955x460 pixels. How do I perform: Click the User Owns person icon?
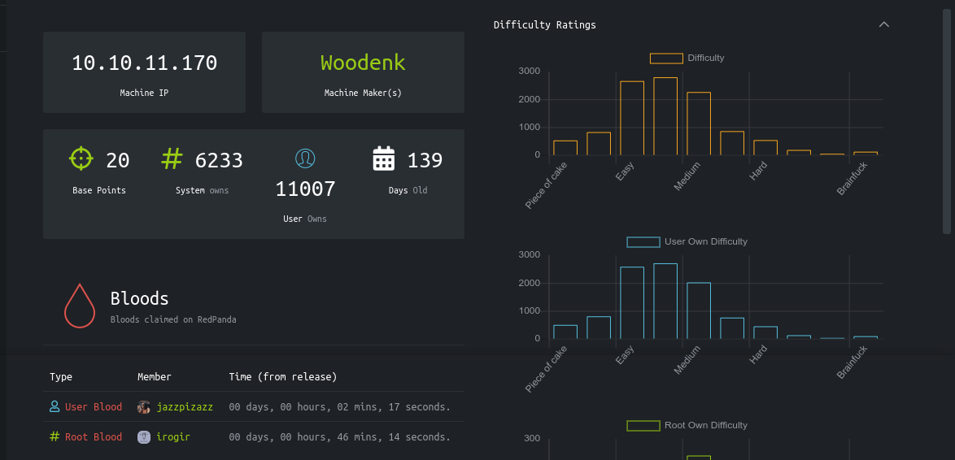305,158
